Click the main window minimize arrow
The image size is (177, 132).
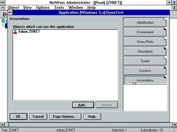[169, 2]
